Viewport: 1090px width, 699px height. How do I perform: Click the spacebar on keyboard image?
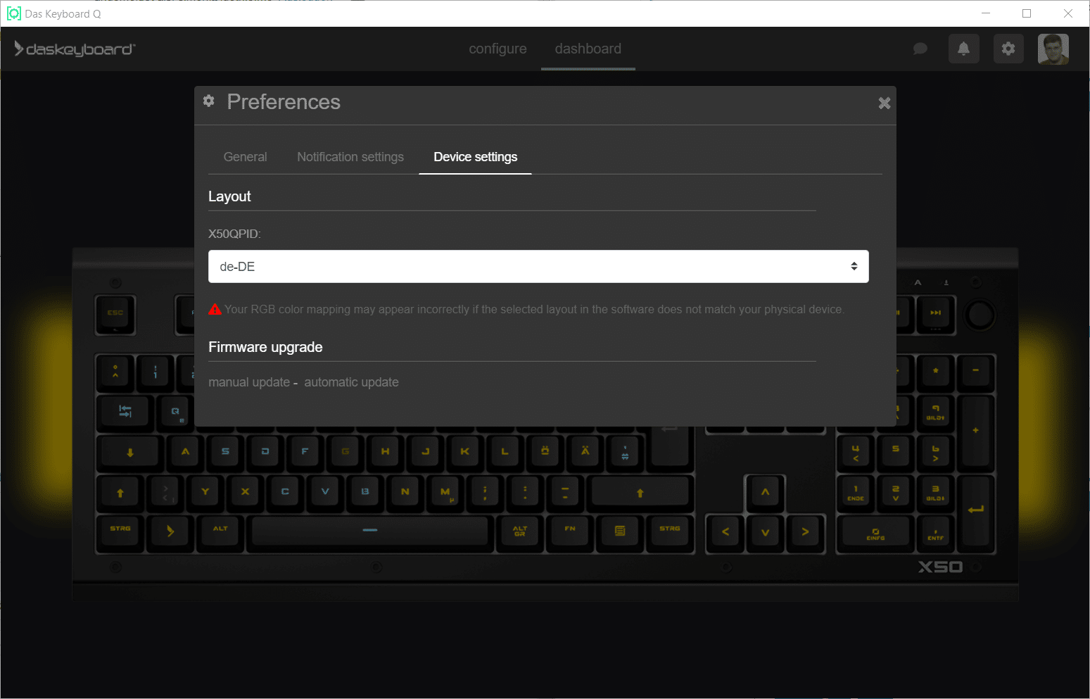coord(369,530)
